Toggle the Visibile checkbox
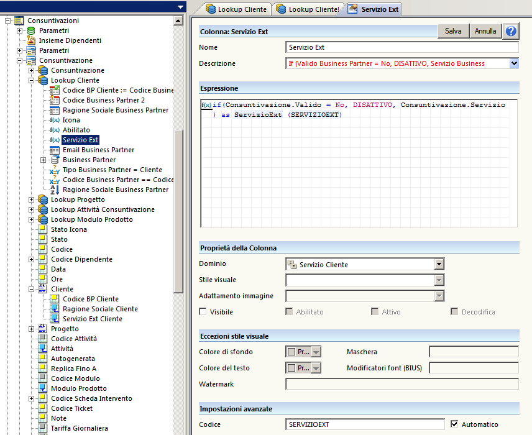The height and width of the screenshot is (435, 532). point(203,312)
